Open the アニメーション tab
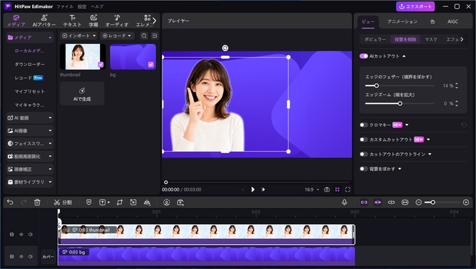The height and width of the screenshot is (269, 476). [x=402, y=21]
